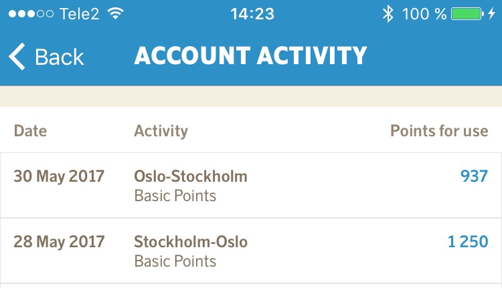
Task: Tap the 14:23 status bar clock
Action: [x=252, y=13]
